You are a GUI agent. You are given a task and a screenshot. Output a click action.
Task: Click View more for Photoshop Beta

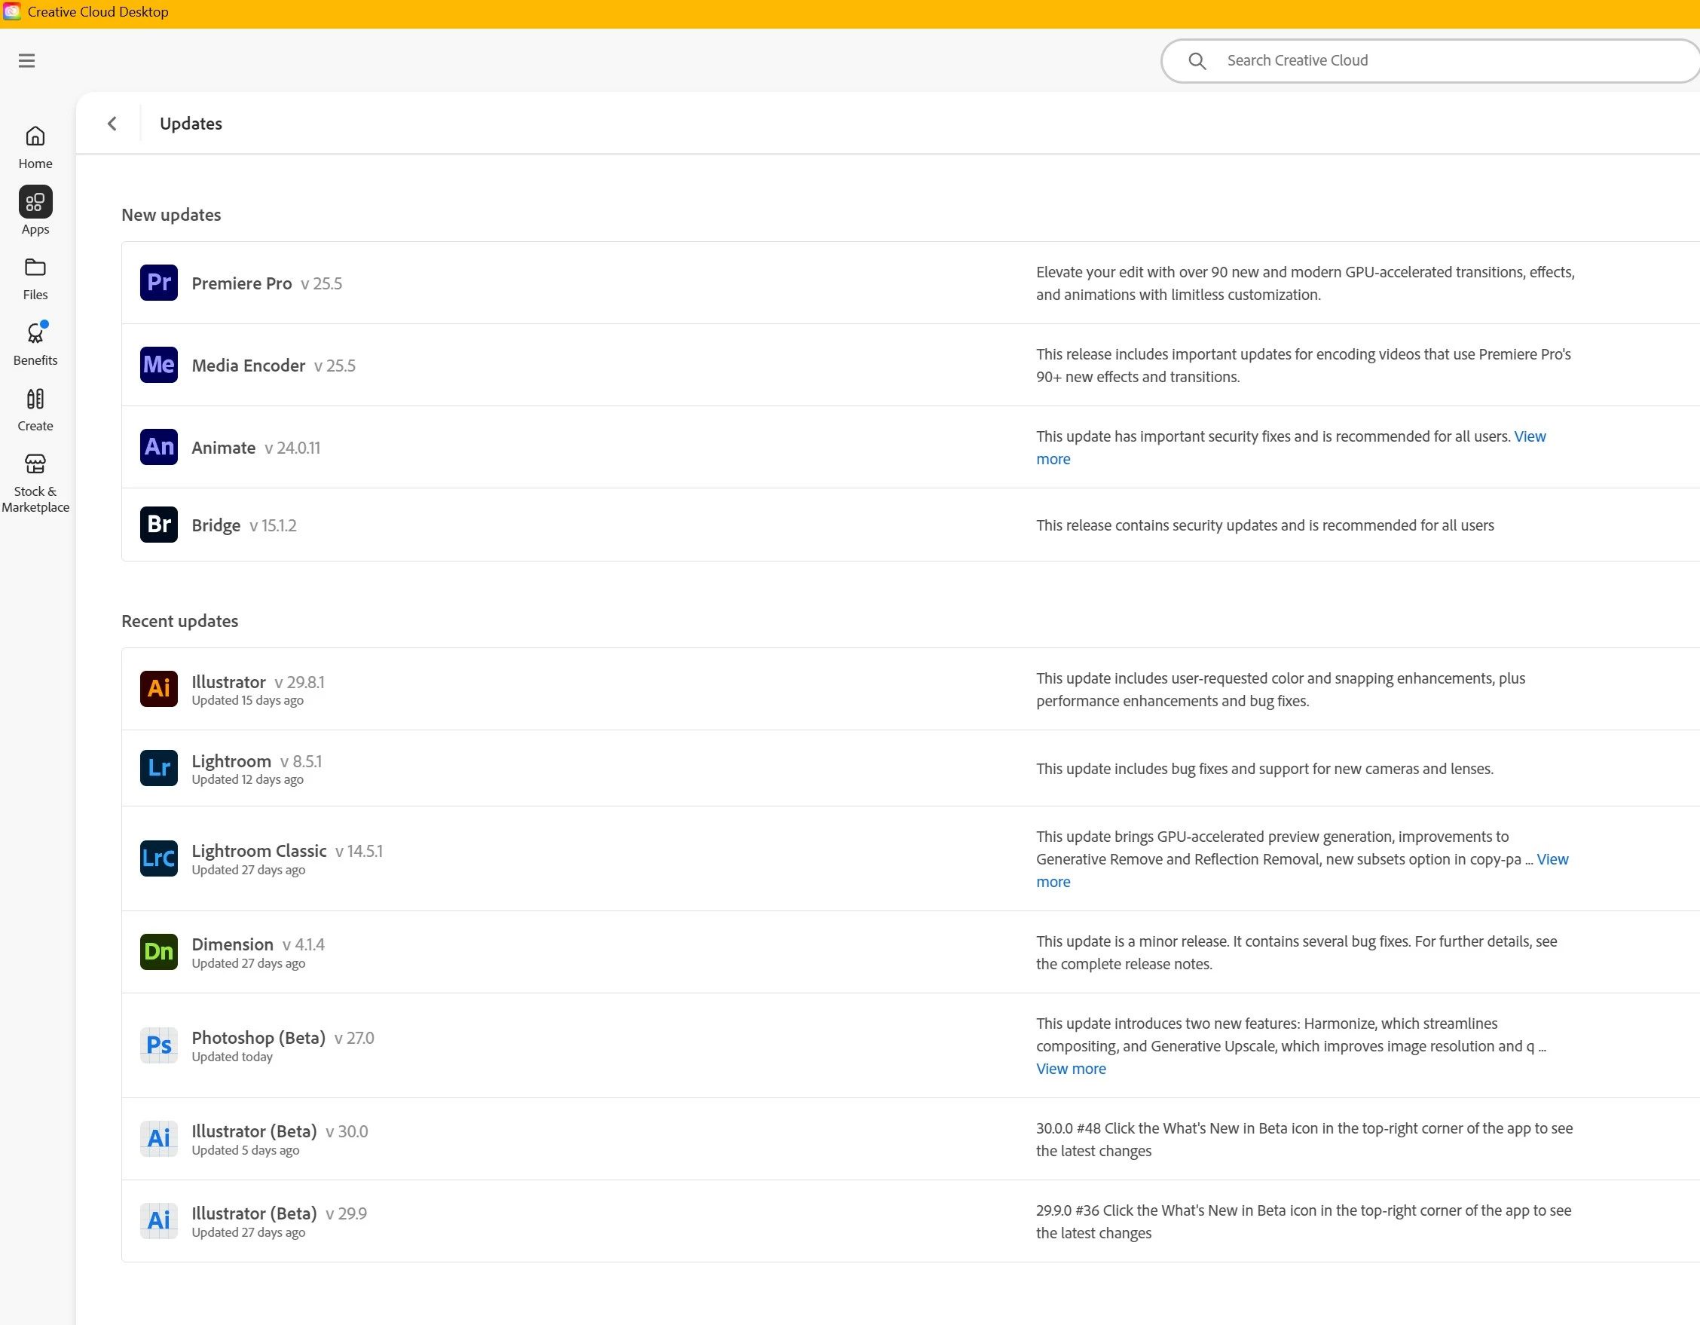(x=1070, y=1069)
